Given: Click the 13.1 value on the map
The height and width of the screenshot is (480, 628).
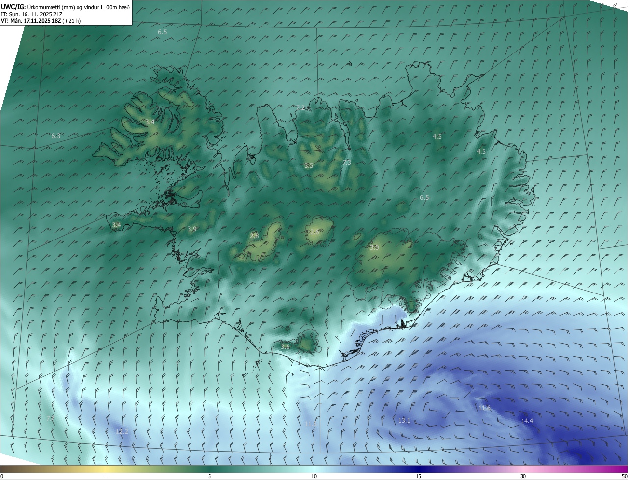Looking at the screenshot, I should (404, 420).
